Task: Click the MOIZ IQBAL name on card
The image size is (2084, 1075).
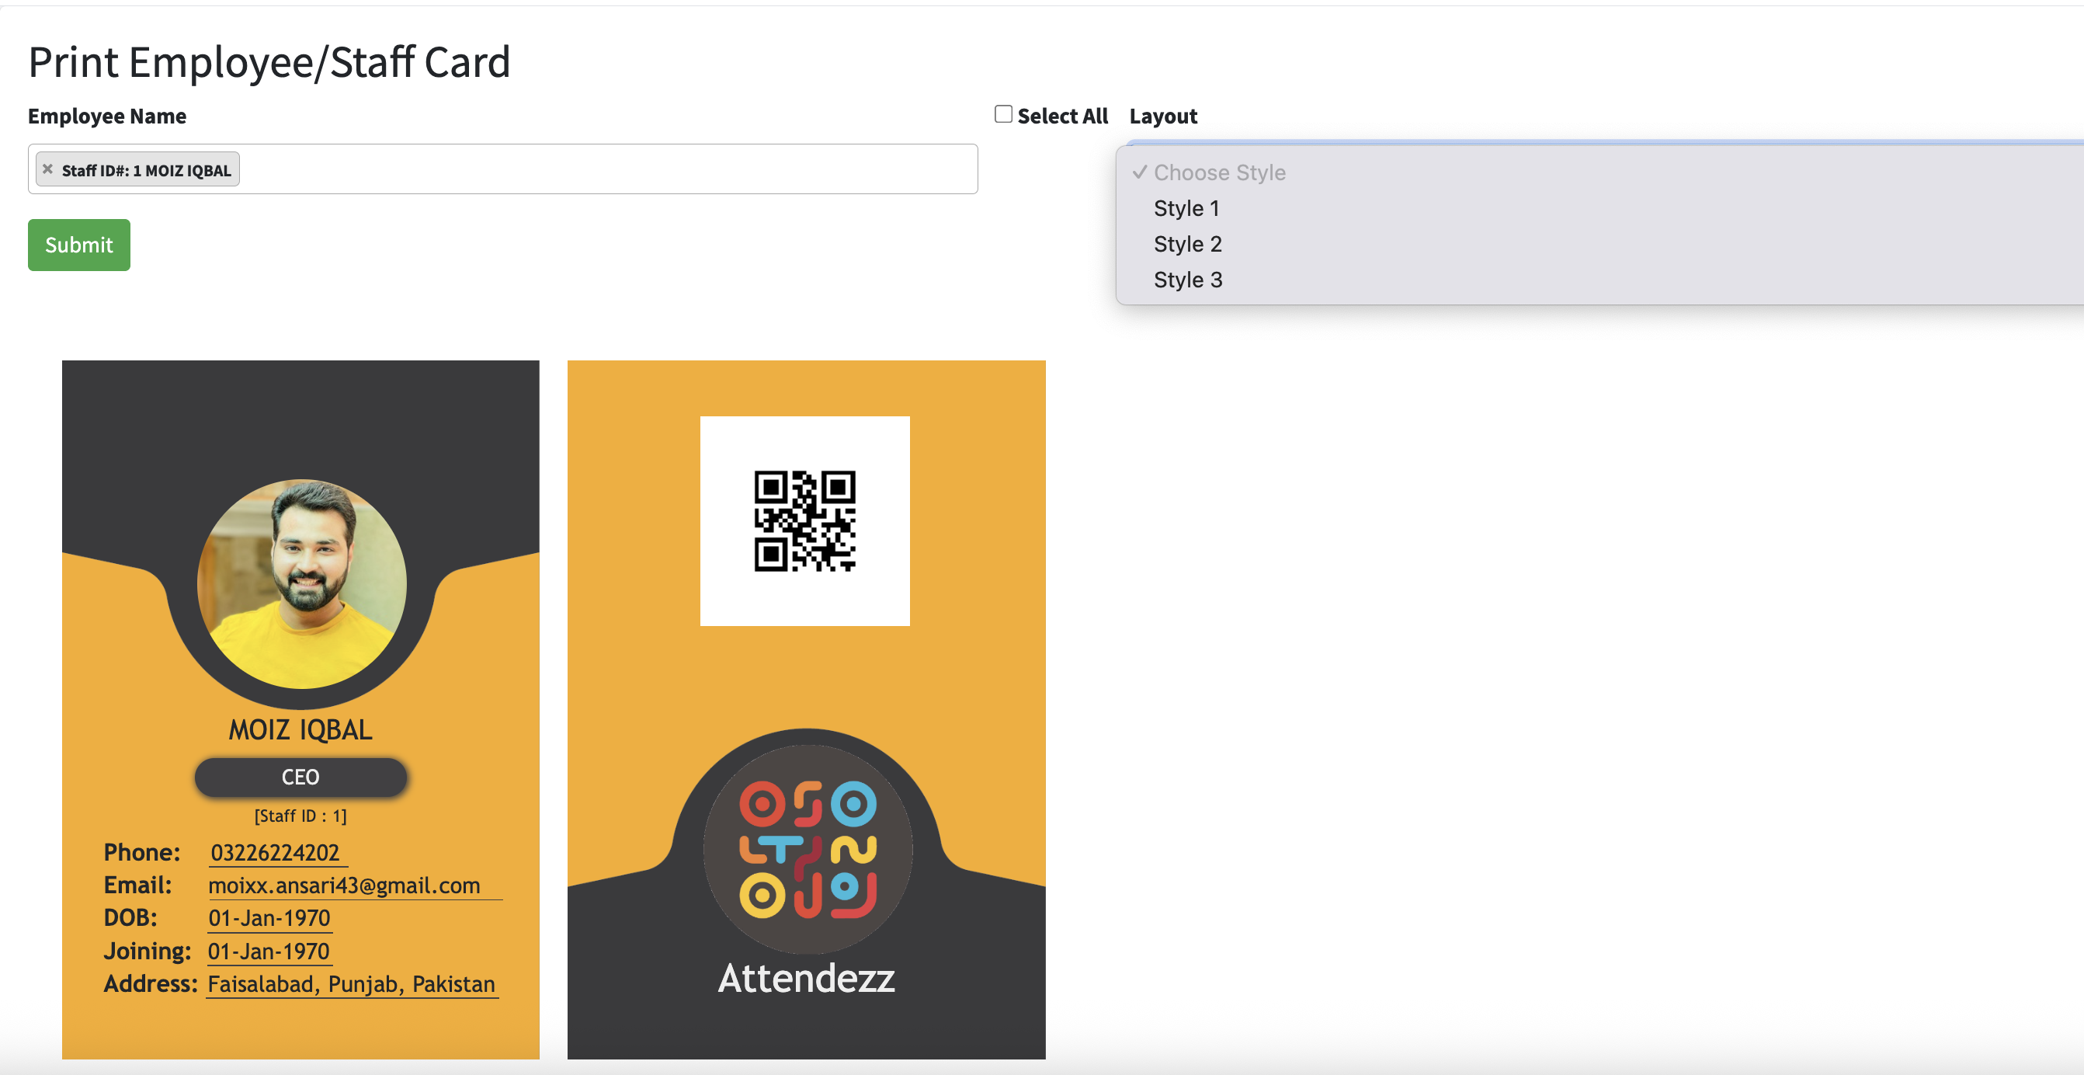Action: click(300, 729)
